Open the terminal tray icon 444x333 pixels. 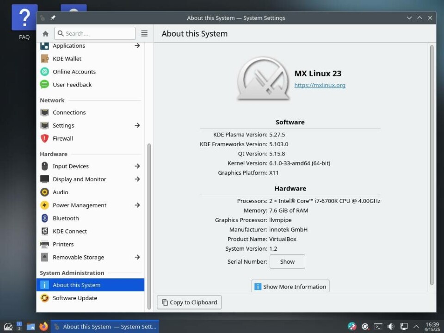pyautogui.click(x=378, y=327)
